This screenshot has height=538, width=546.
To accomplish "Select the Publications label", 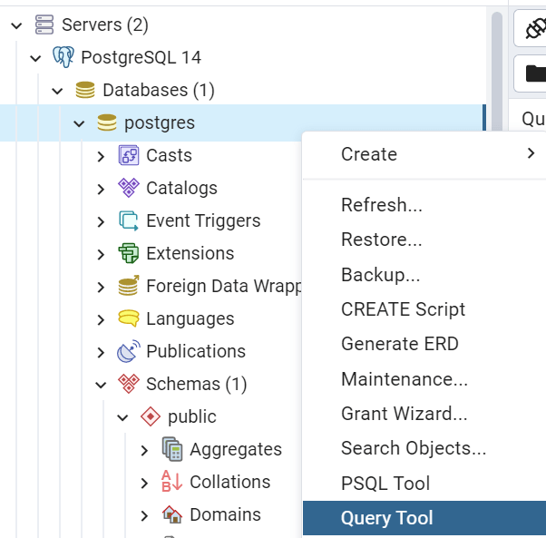I will [x=196, y=351].
